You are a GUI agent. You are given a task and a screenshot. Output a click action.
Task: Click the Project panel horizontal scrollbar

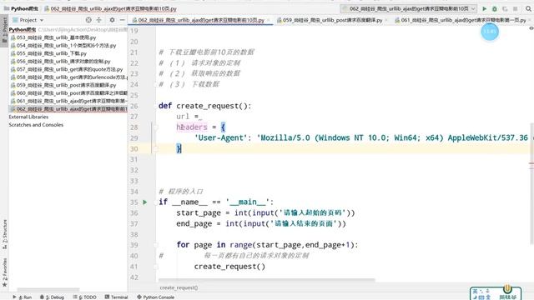point(48,289)
